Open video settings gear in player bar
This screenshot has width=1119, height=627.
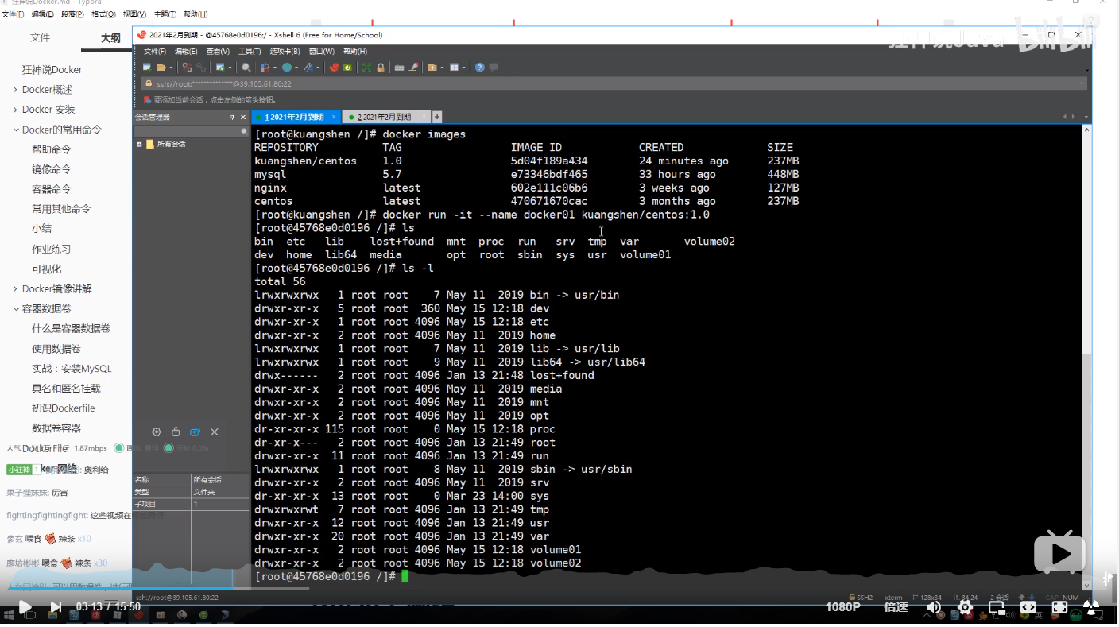click(x=965, y=607)
